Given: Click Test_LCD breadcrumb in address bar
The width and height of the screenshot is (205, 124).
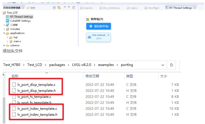Looking at the screenshot, I should [35, 65].
